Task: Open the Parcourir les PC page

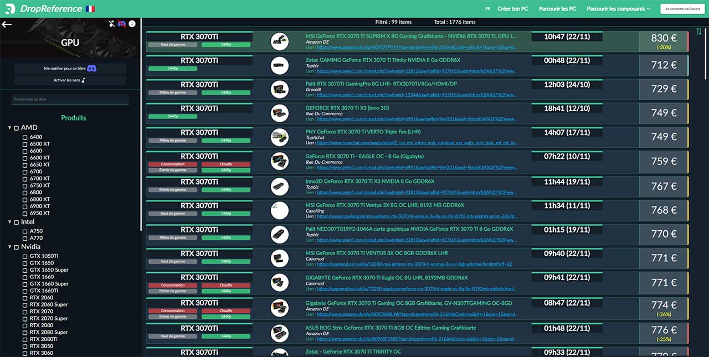Action: click(x=558, y=9)
